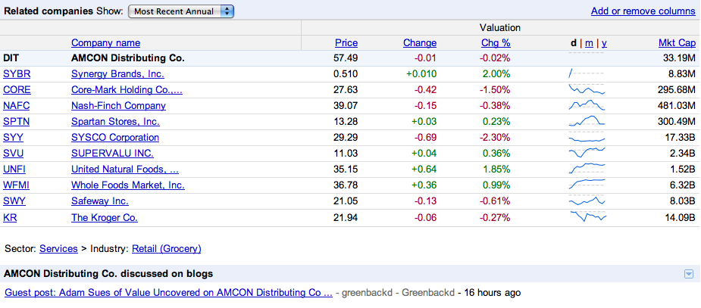Screen dimensions: 701x308
Task: Sort table by Mkt Cap column
Action: [677, 43]
